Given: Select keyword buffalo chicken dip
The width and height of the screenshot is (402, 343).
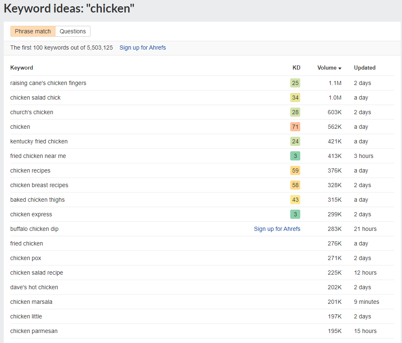Looking at the screenshot, I should 34,229.
